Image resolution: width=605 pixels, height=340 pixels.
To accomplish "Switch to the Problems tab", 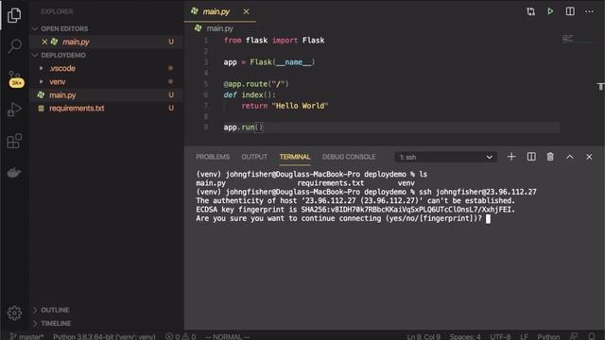I will pyautogui.click(x=213, y=157).
